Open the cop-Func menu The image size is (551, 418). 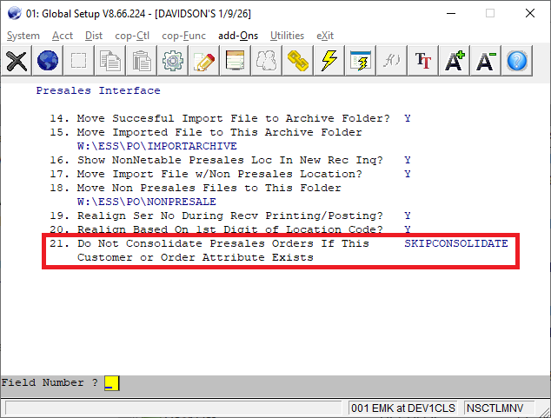[185, 36]
